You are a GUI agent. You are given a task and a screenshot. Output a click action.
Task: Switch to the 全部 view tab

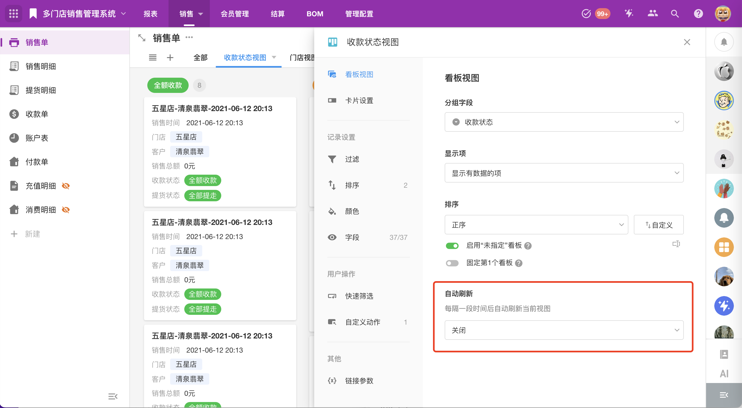click(x=201, y=58)
